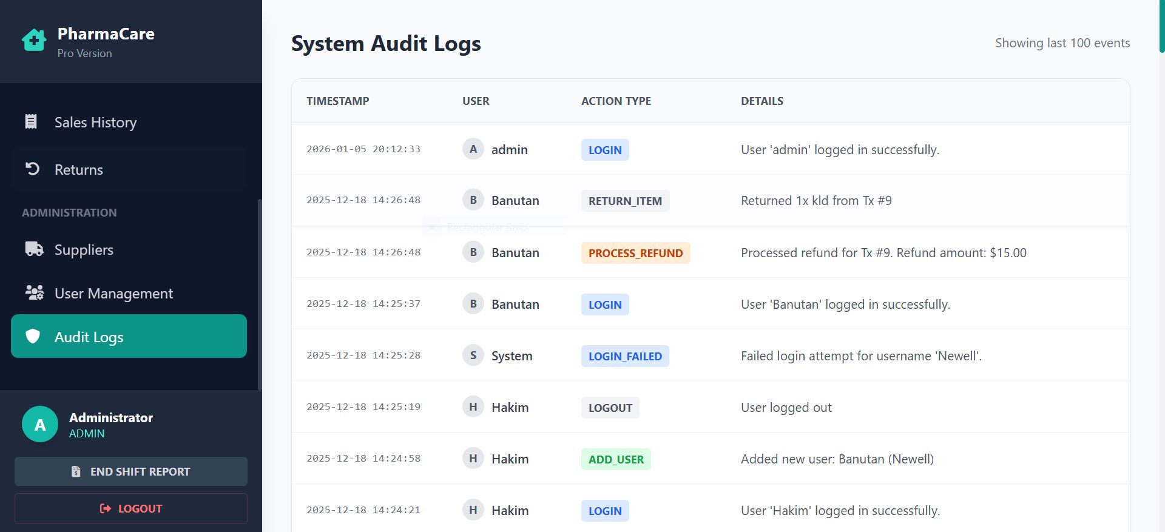Click the User Management people icon
1165x532 pixels.
pos(34,292)
